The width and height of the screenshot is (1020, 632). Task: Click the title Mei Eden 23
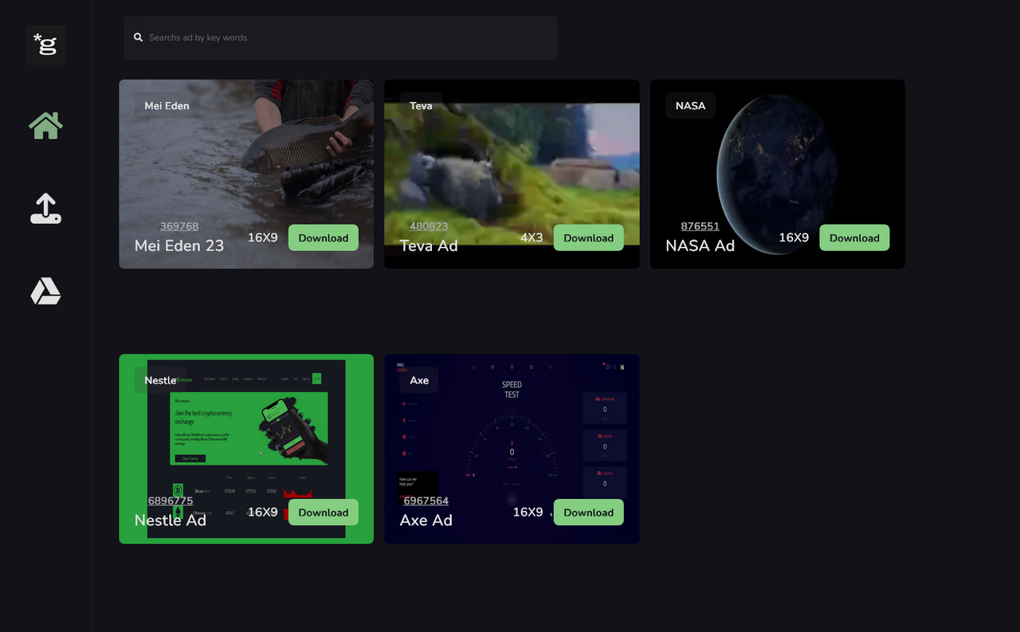click(x=179, y=245)
